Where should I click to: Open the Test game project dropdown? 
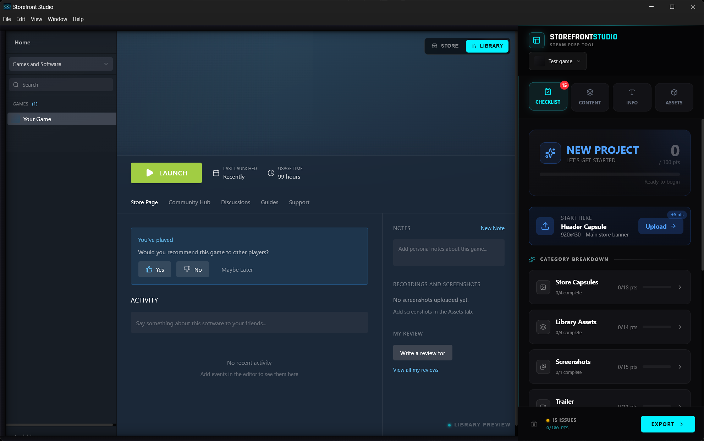click(557, 61)
